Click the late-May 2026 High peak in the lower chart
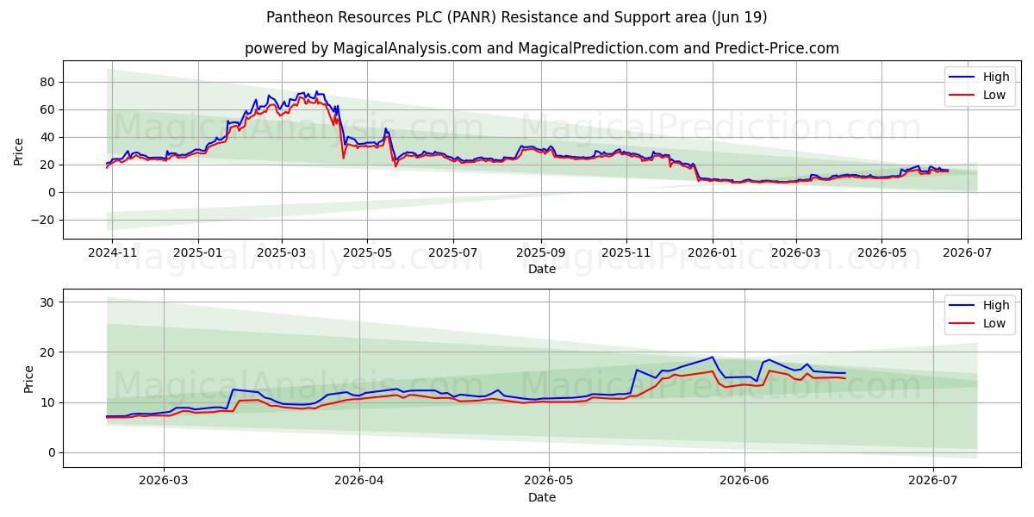 [713, 357]
